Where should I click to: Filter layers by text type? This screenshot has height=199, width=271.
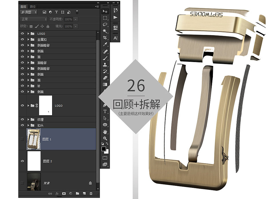click(56, 12)
